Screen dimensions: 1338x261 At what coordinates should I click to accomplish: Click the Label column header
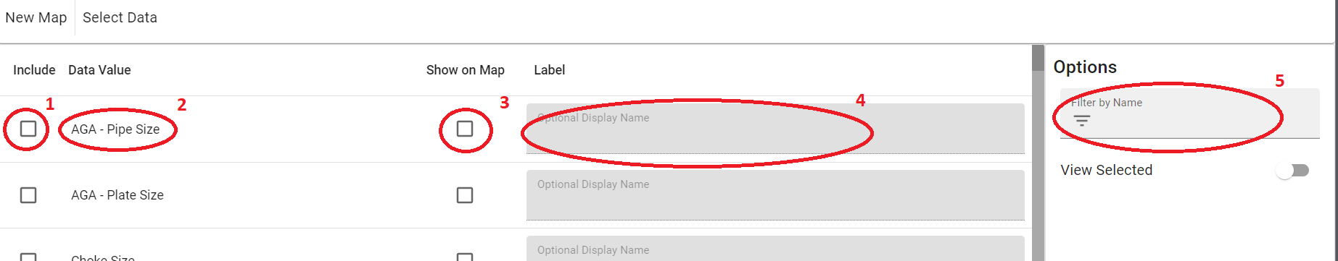tap(549, 70)
